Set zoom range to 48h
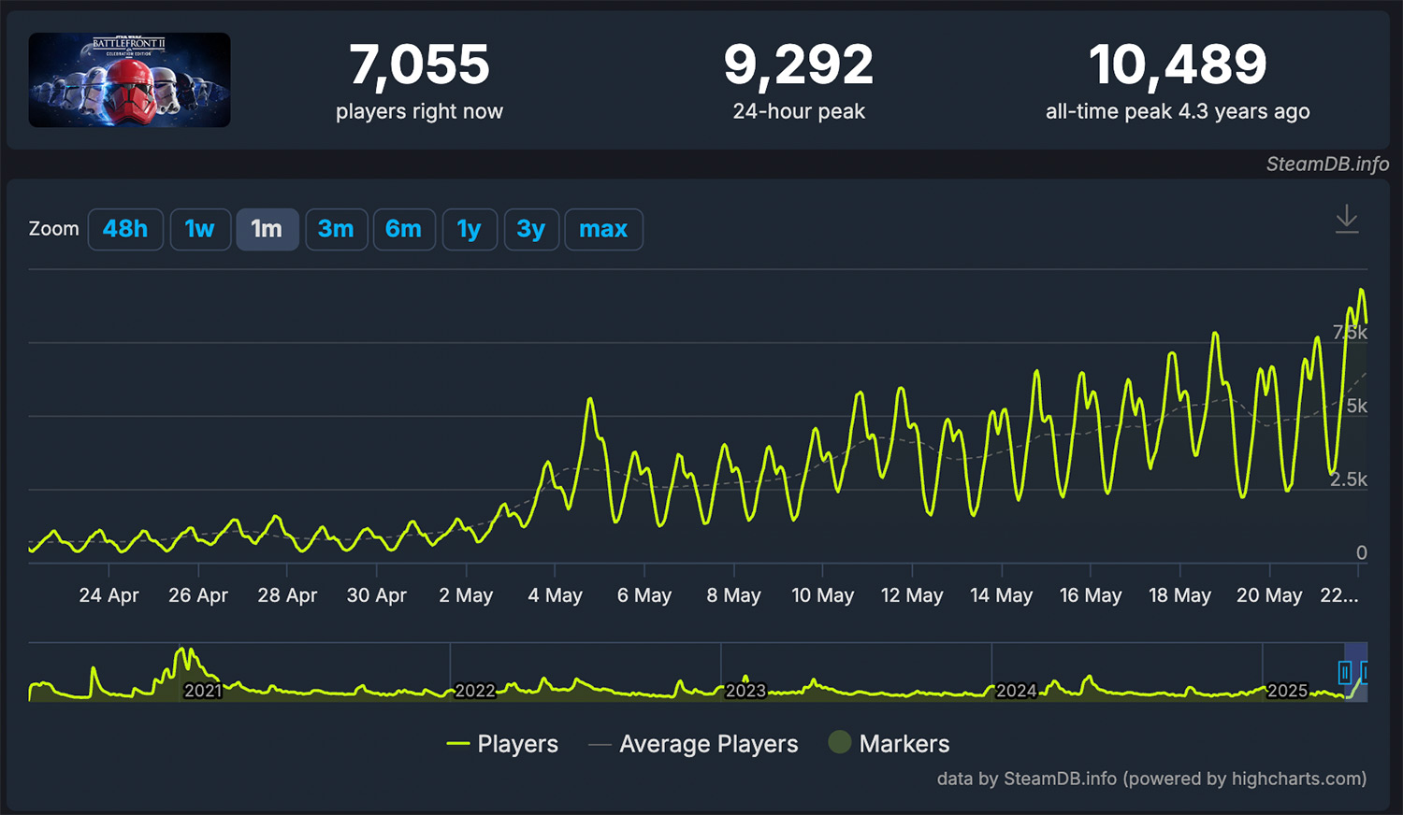This screenshot has height=815, width=1403. coord(125,229)
